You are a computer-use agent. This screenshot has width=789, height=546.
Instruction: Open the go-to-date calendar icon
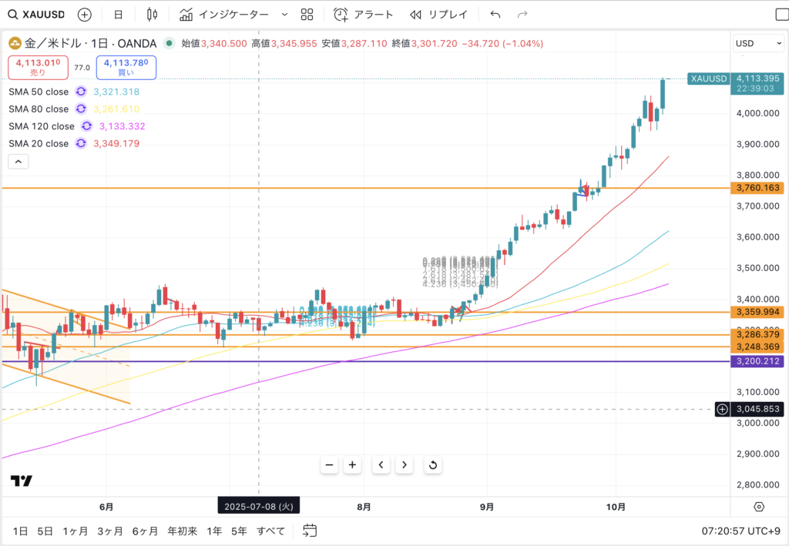310,531
